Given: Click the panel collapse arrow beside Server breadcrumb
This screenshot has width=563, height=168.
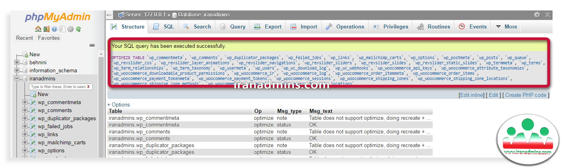Looking at the screenshot, I should pos(109,15).
